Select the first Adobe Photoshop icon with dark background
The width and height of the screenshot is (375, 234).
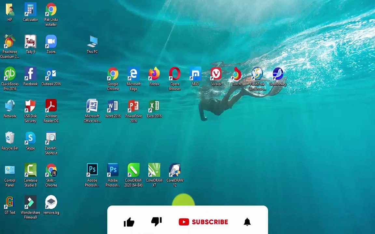click(92, 170)
